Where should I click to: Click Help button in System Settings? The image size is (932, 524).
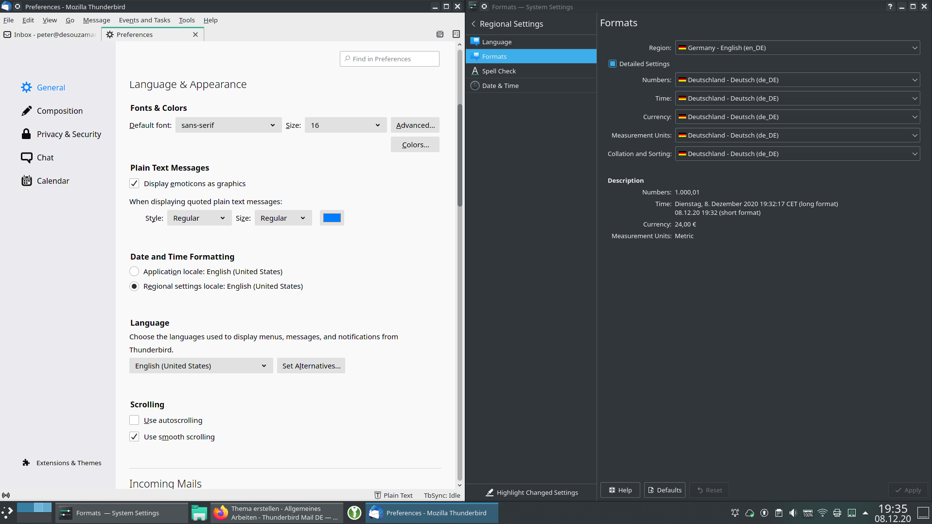click(620, 490)
